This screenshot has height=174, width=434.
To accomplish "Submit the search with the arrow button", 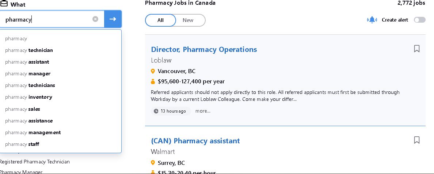I will (113, 19).
